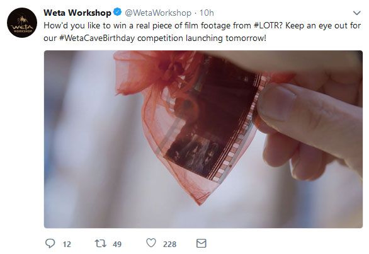Click the like count 228
The width and height of the screenshot is (369, 254).
pyautogui.click(x=169, y=245)
